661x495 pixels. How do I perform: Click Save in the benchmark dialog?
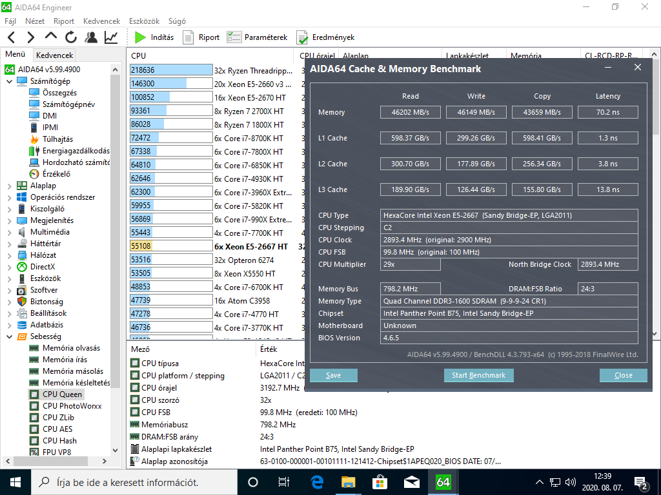(x=334, y=375)
